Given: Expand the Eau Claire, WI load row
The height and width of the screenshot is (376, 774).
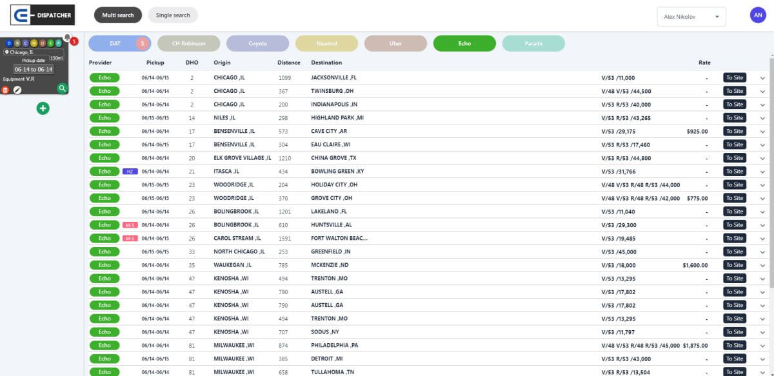Looking at the screenshot, I should (762, 145).
